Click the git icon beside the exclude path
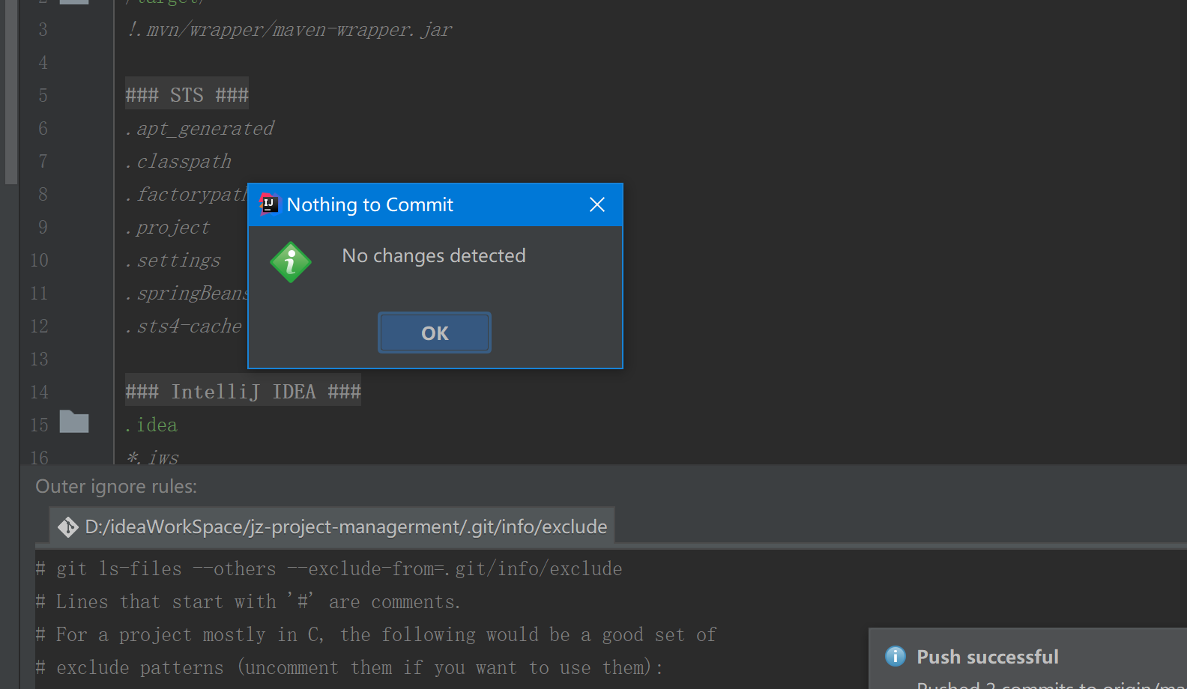The height and width of the screenshot is (689, 1187). pyautogui.click(x=68, y=527)
